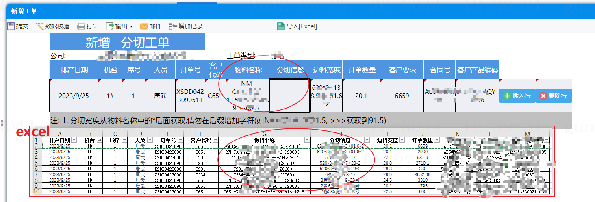Run 数据校验 data validation

click(53, 26)
